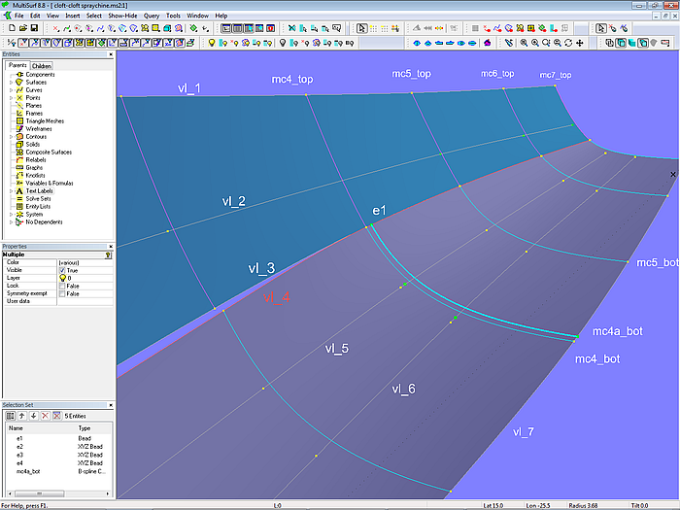Screen dimensions: 680x510
Task: Select mc4a_bot in the Selection Set list
Action: tap(27, 470)
